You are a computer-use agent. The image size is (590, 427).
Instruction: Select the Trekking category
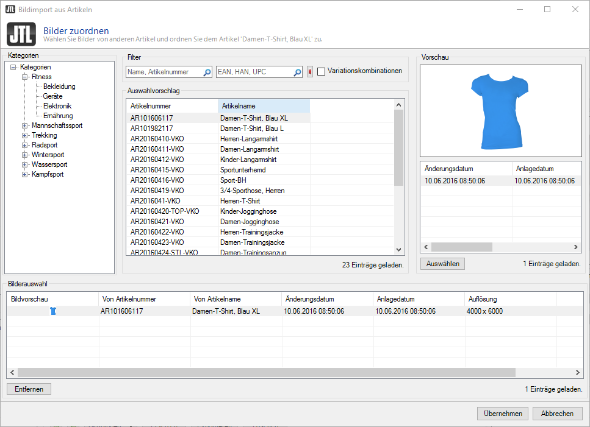pos(43,135)
